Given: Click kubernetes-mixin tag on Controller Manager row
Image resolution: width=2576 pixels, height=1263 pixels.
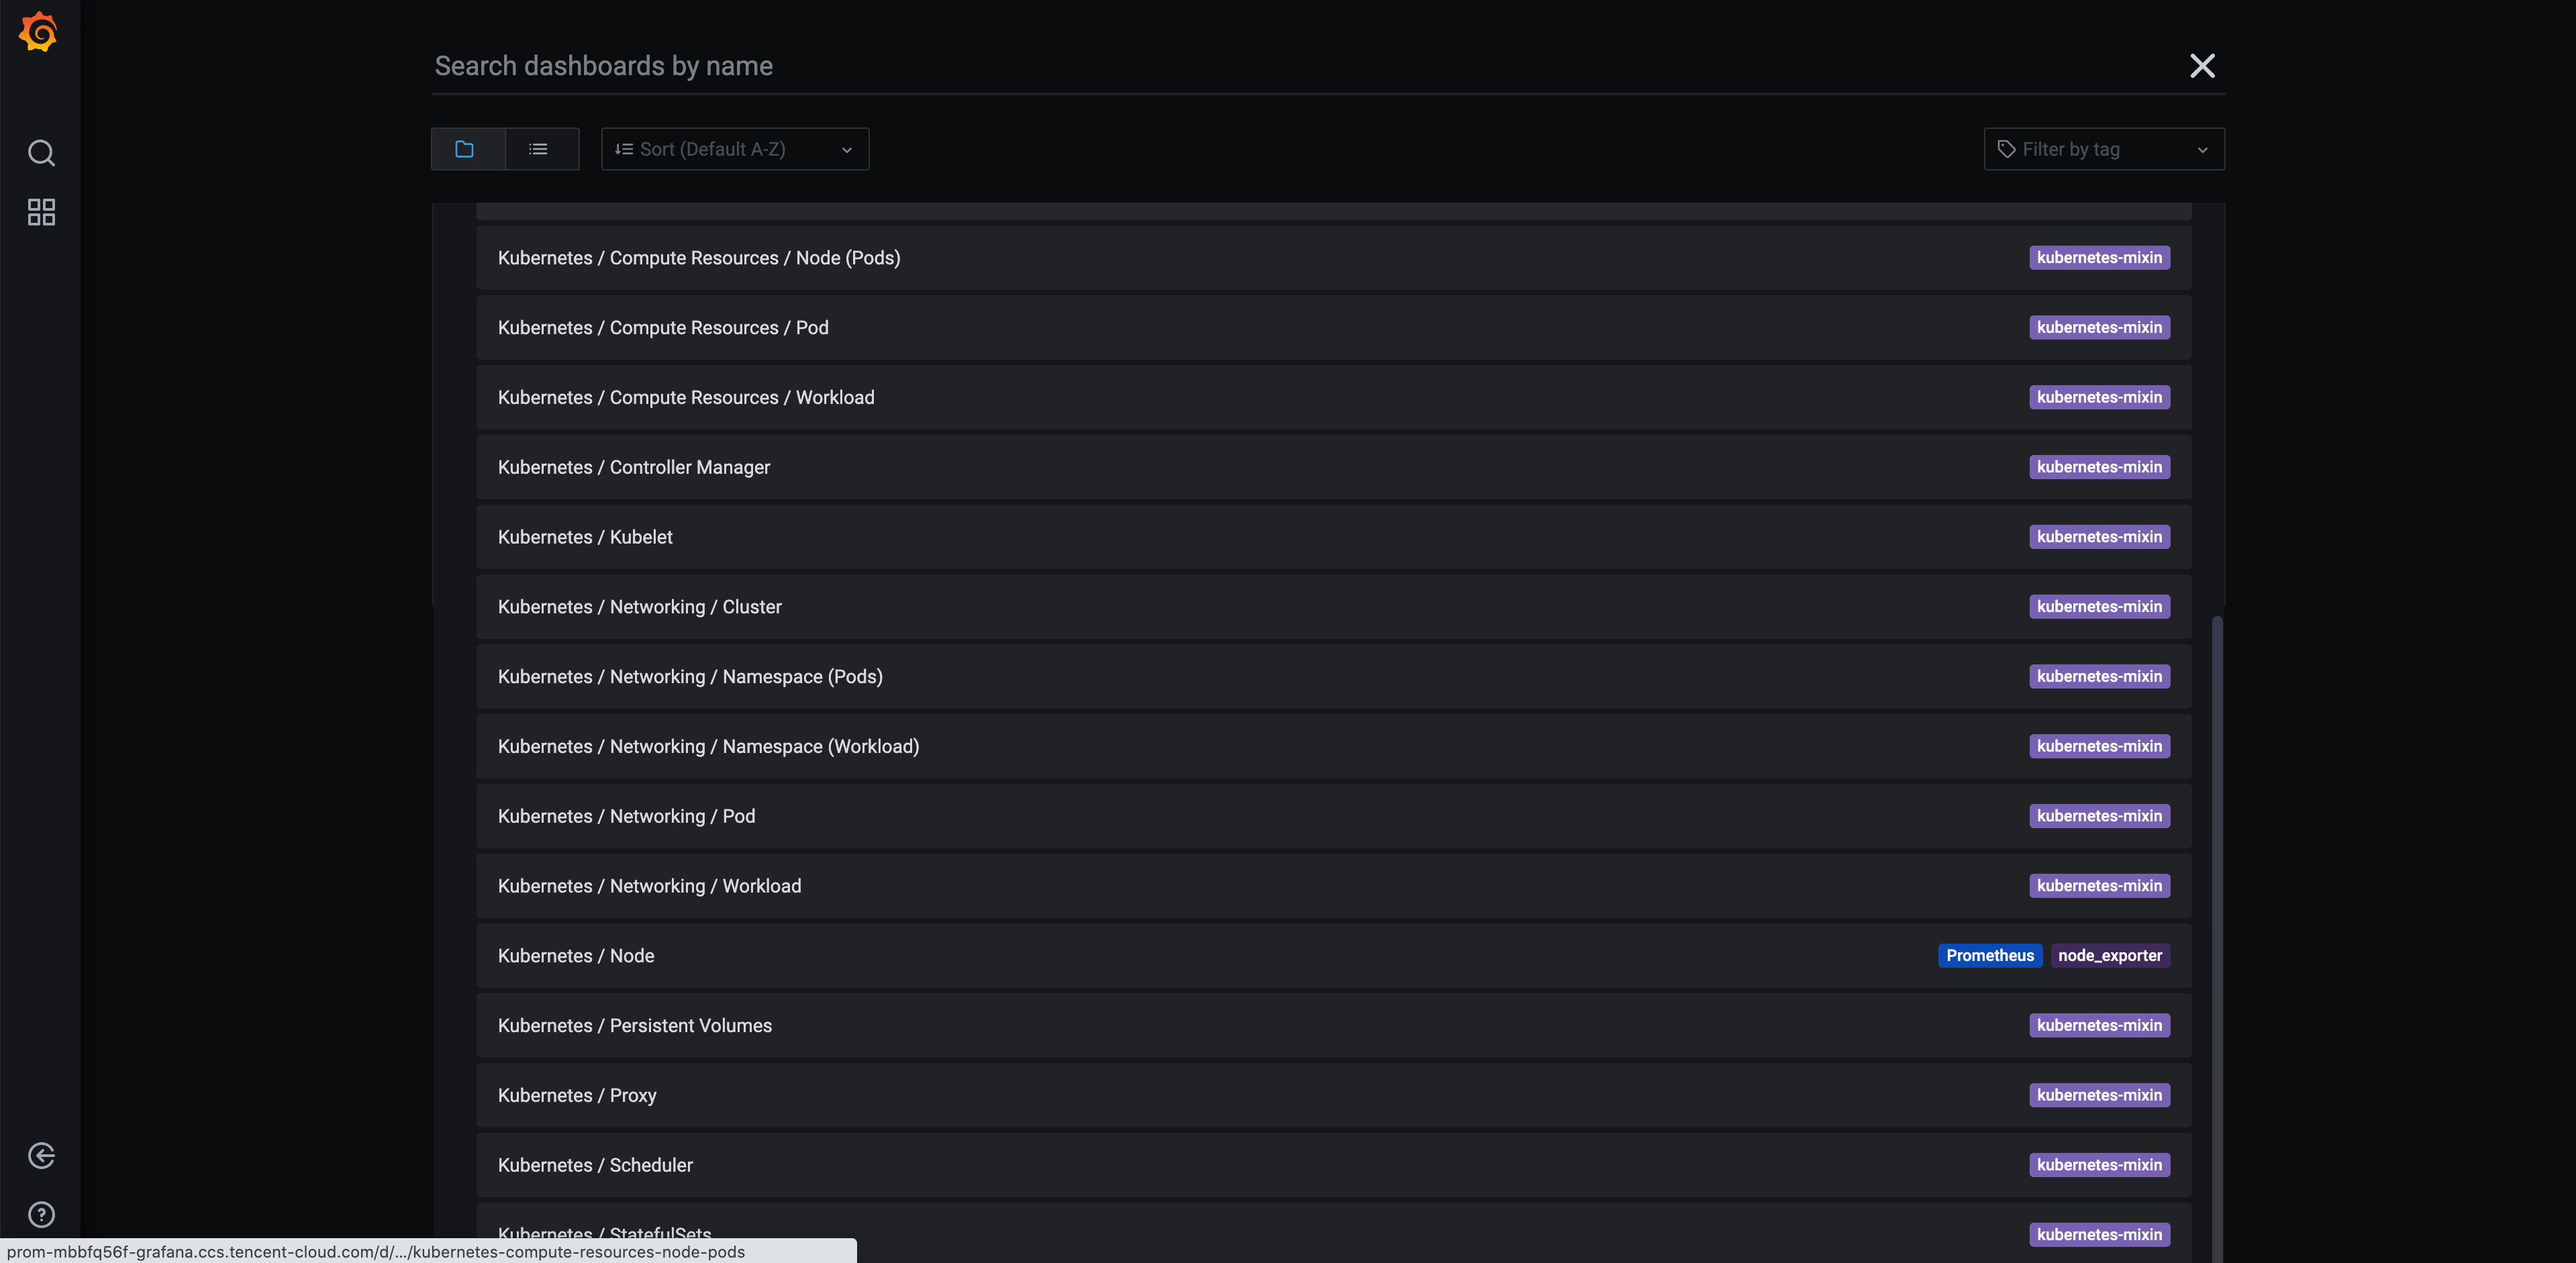Looking at the screenshot, I should point(2099,467).
